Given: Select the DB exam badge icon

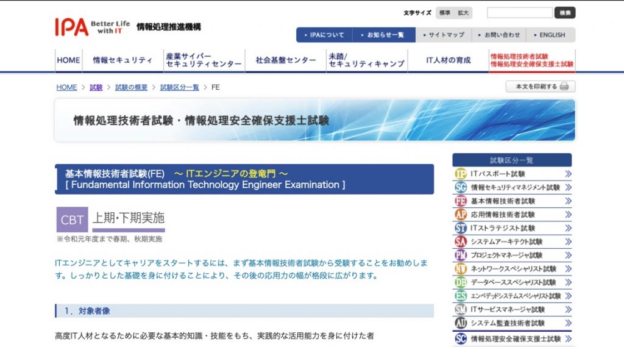Looking at the screenshot, I should pyautogui.click(x=461, y=282).
